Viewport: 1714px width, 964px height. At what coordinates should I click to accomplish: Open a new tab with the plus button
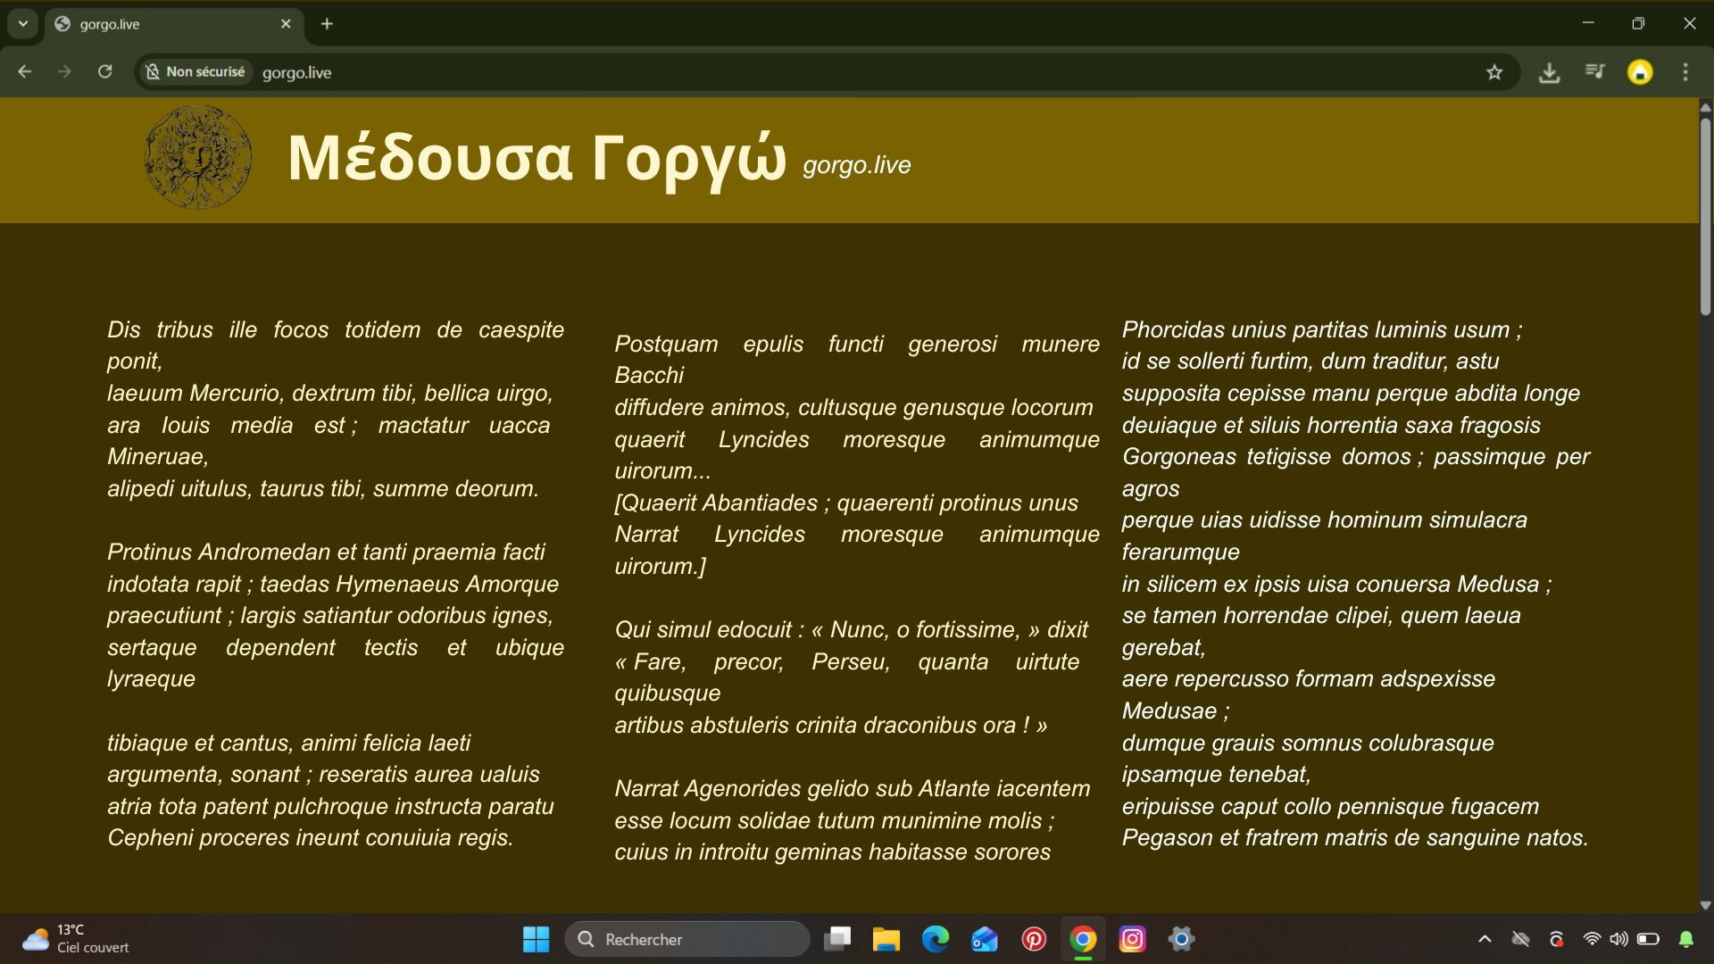[327, 24]
